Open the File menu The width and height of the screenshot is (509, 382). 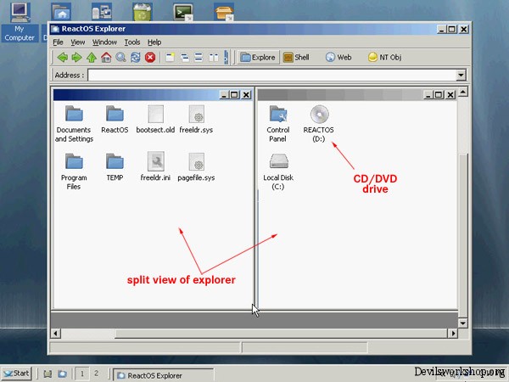[58, 42]
